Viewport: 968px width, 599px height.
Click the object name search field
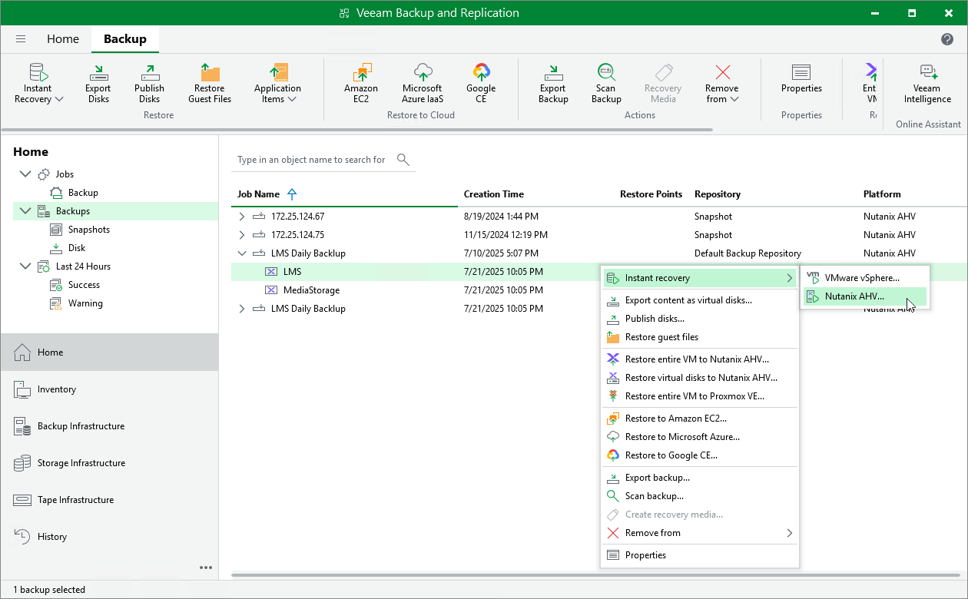click(x=311, y=160)
